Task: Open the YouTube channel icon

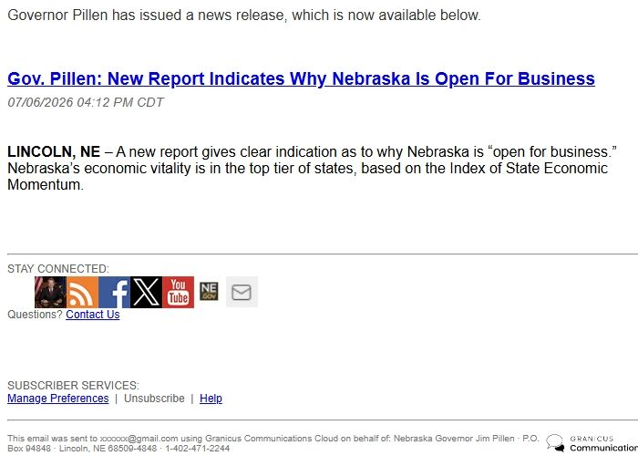Action: 179,292
